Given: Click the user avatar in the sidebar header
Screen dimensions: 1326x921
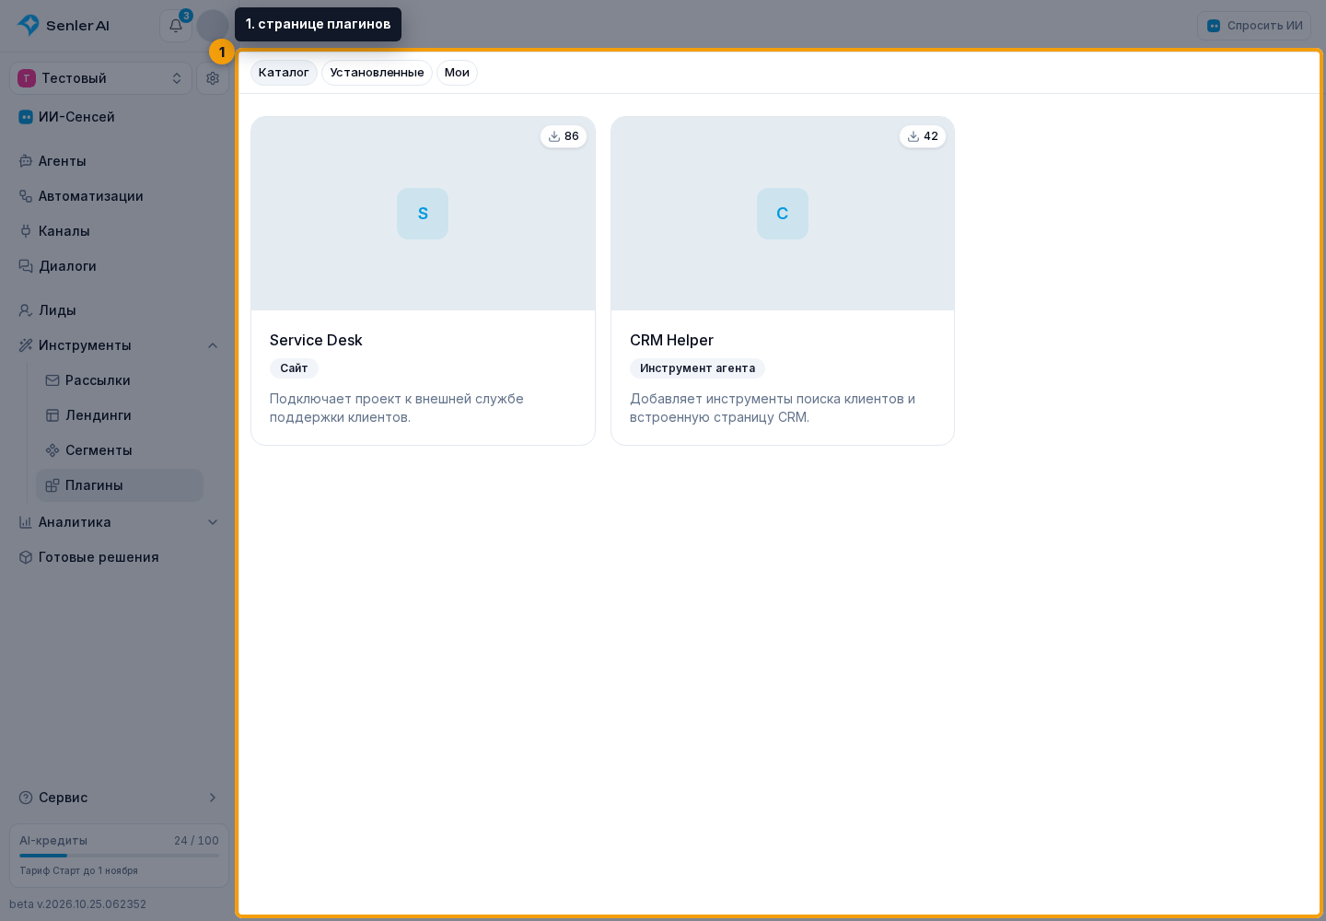Looking at the screenshot, I should pos(213,26).
